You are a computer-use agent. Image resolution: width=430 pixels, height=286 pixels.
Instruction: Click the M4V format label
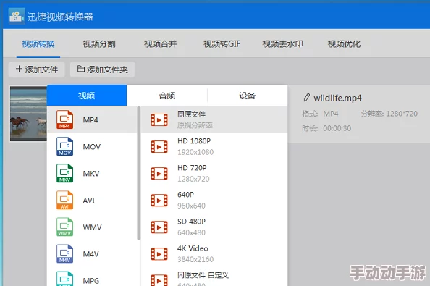[90, 254]
